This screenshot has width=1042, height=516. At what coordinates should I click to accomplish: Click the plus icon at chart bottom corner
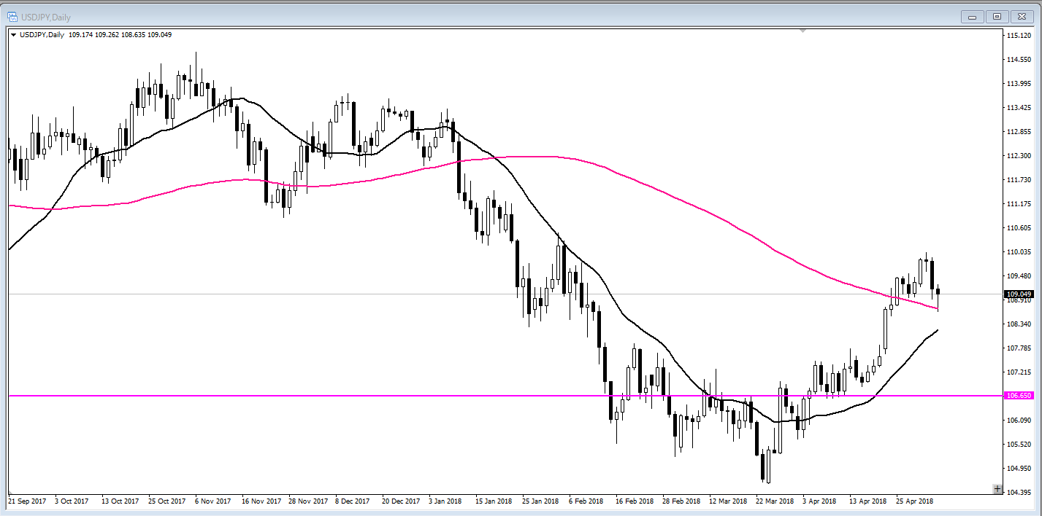[997, 489]
